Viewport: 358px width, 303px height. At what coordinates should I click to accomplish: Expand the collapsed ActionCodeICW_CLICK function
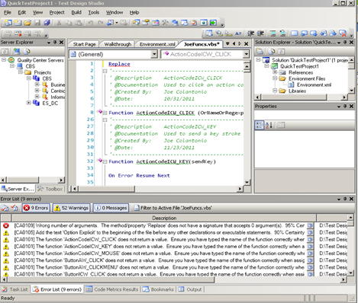coord(105,113)
